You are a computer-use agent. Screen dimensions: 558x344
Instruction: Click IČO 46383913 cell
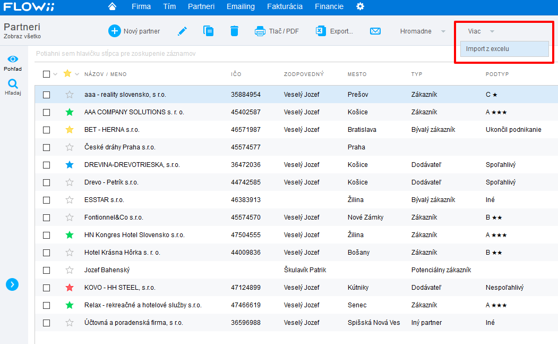(x=245, y=199)
